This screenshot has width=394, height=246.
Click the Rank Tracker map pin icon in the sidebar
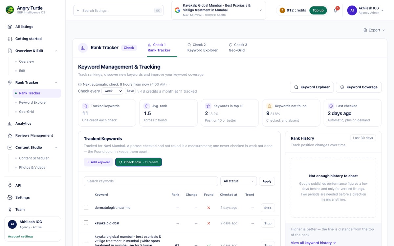click(10, 83)
